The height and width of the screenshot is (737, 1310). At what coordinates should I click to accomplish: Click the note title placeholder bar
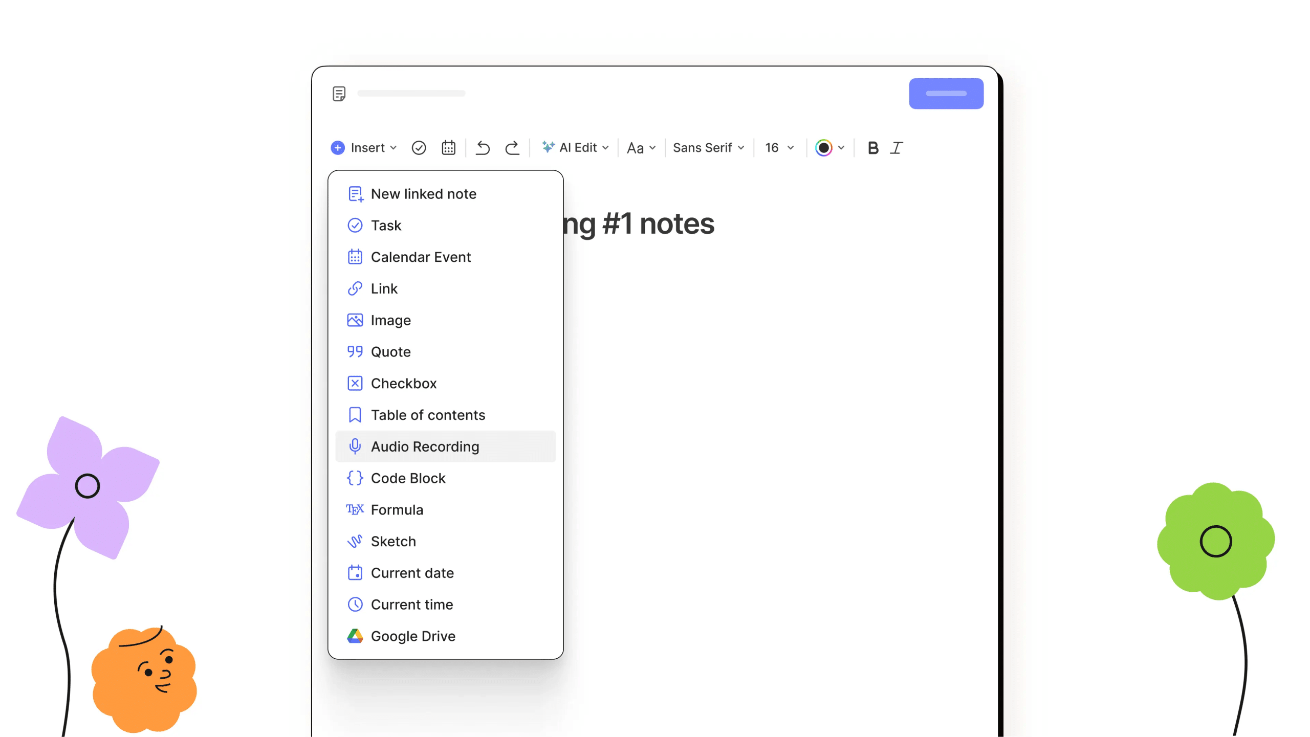(x=411, y=94)
